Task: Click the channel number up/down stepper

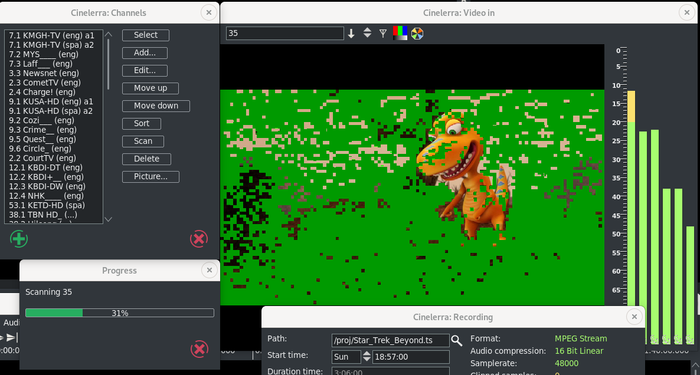Action: [x=367, y=34]
